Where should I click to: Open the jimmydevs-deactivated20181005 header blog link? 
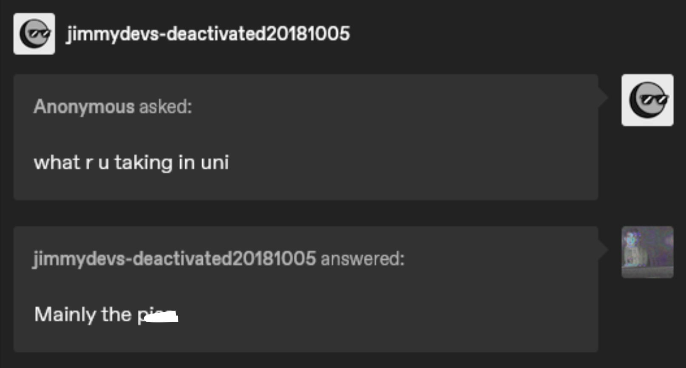[208, 34]
